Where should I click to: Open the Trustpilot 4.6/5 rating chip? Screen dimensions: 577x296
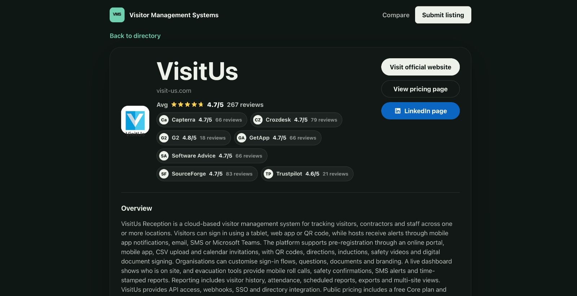307,174
